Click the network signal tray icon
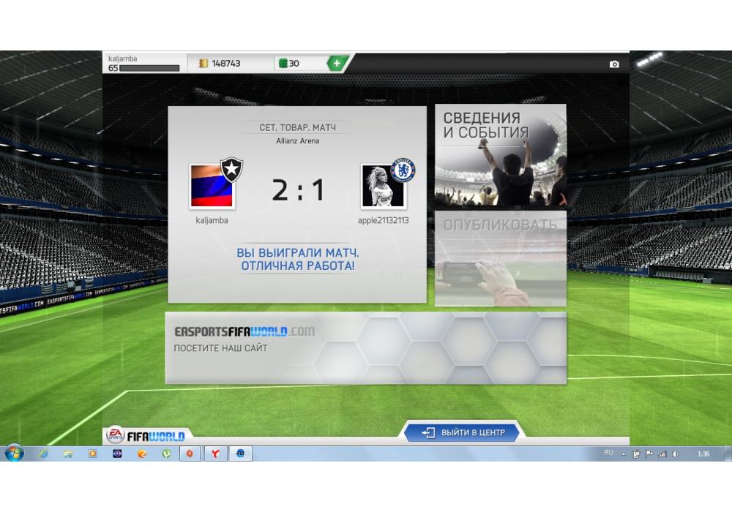This screenshot has height=512, width=732. coord(662,453)
